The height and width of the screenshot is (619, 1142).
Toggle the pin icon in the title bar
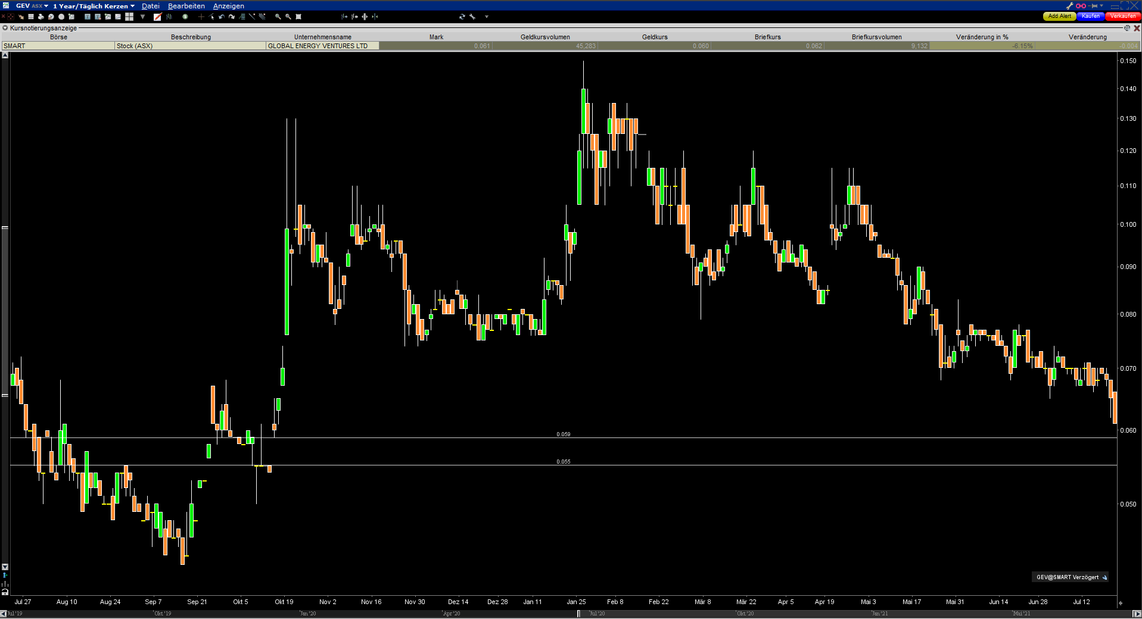1094,6
